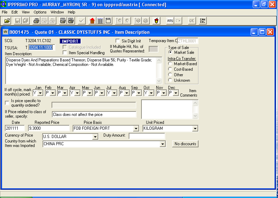The width and height of the screenshot is (278, 198).
Task: Expand the Unit Priced dropdown
Action: [x=195, y=128]
